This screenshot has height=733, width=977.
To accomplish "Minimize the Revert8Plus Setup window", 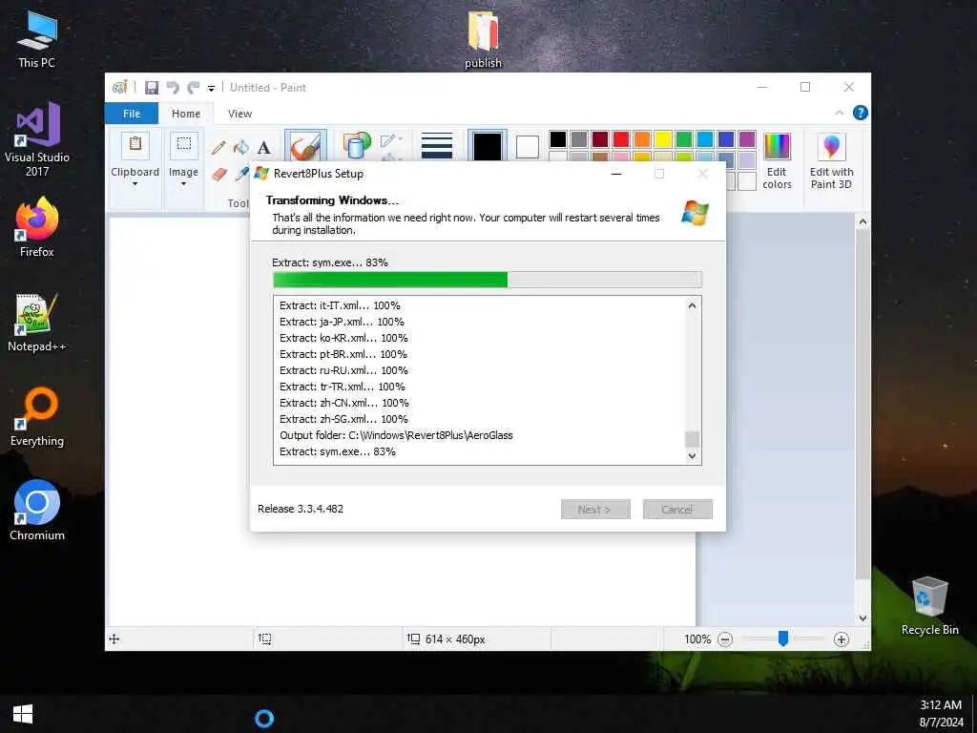I will [x=616, y=174].
